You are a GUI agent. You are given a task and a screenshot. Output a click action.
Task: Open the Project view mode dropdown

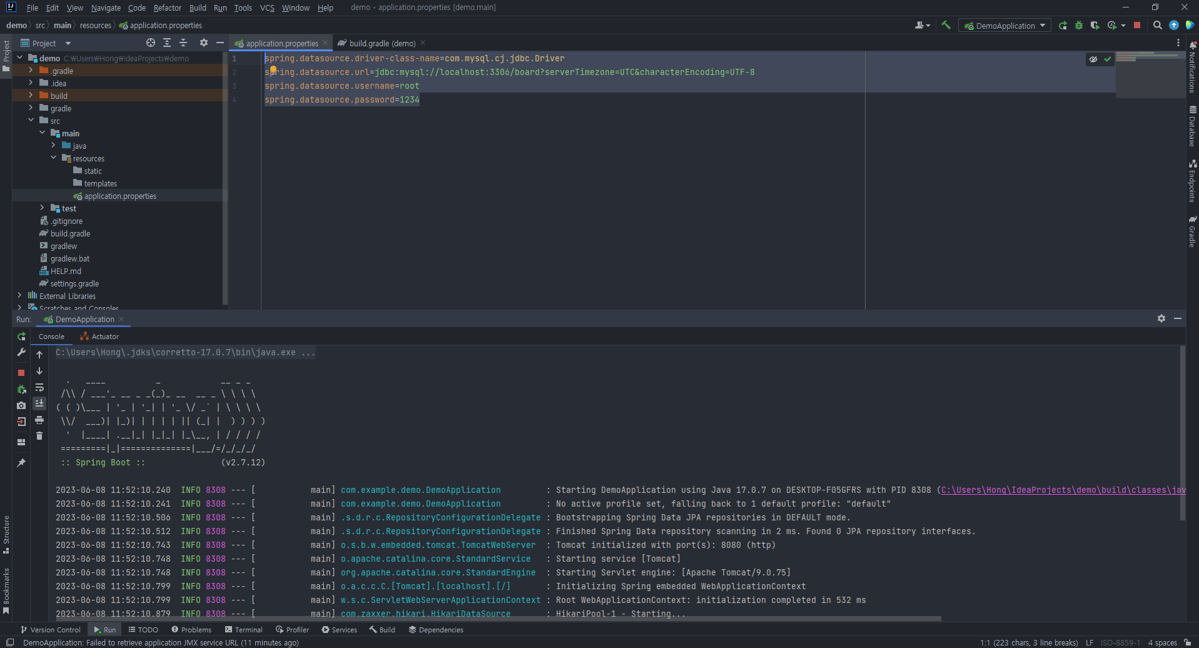coord(46,43)
